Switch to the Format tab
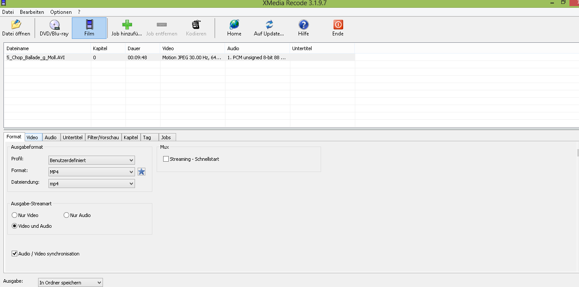Screen dimensions: 579x287 tap(14, 137)
